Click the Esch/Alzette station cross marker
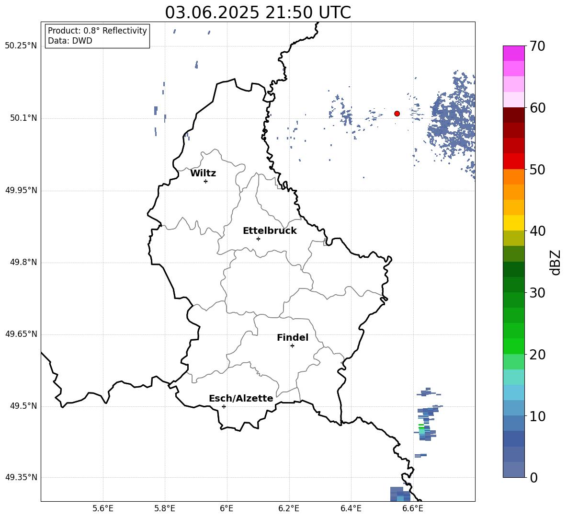This screenshot has height=518, width=567. coord(224,406)
